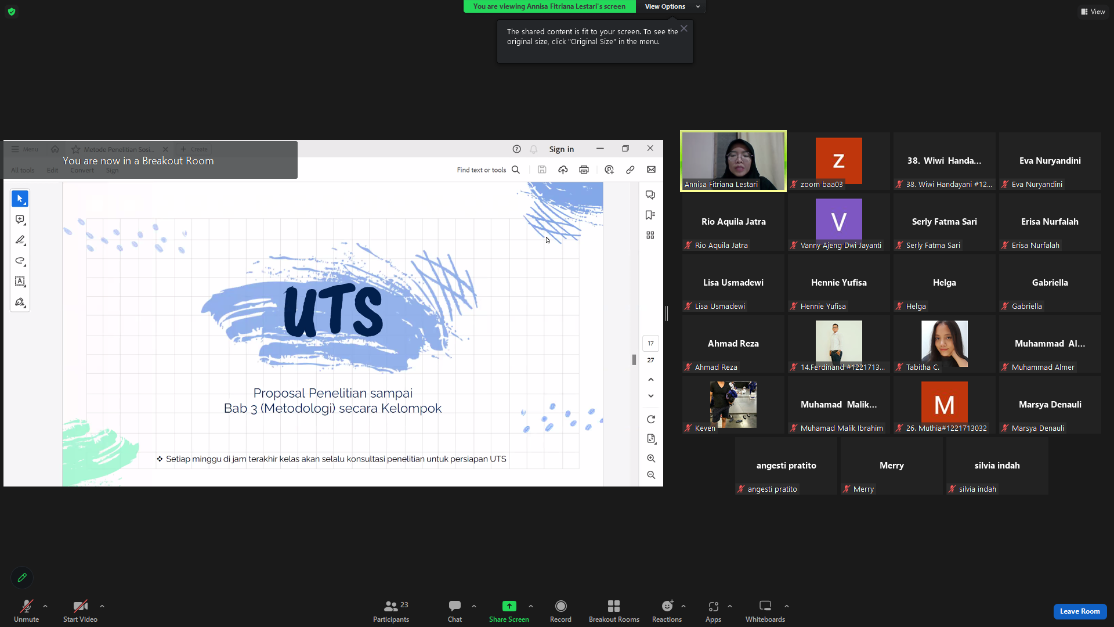Open the View layout menu
Viewport: 1114px width, 627px height.
[1093, 12]
